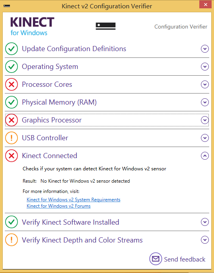Select the Verify Kinect Depth and Color Streams title
Image resolution: width=214 pixels, height=273 pixels.
(82, 240)
